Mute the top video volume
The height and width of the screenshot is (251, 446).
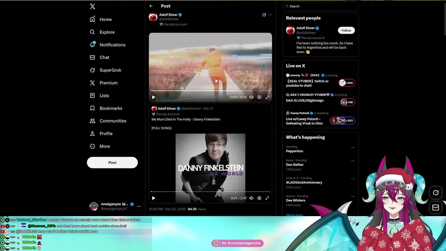point(252,97)
